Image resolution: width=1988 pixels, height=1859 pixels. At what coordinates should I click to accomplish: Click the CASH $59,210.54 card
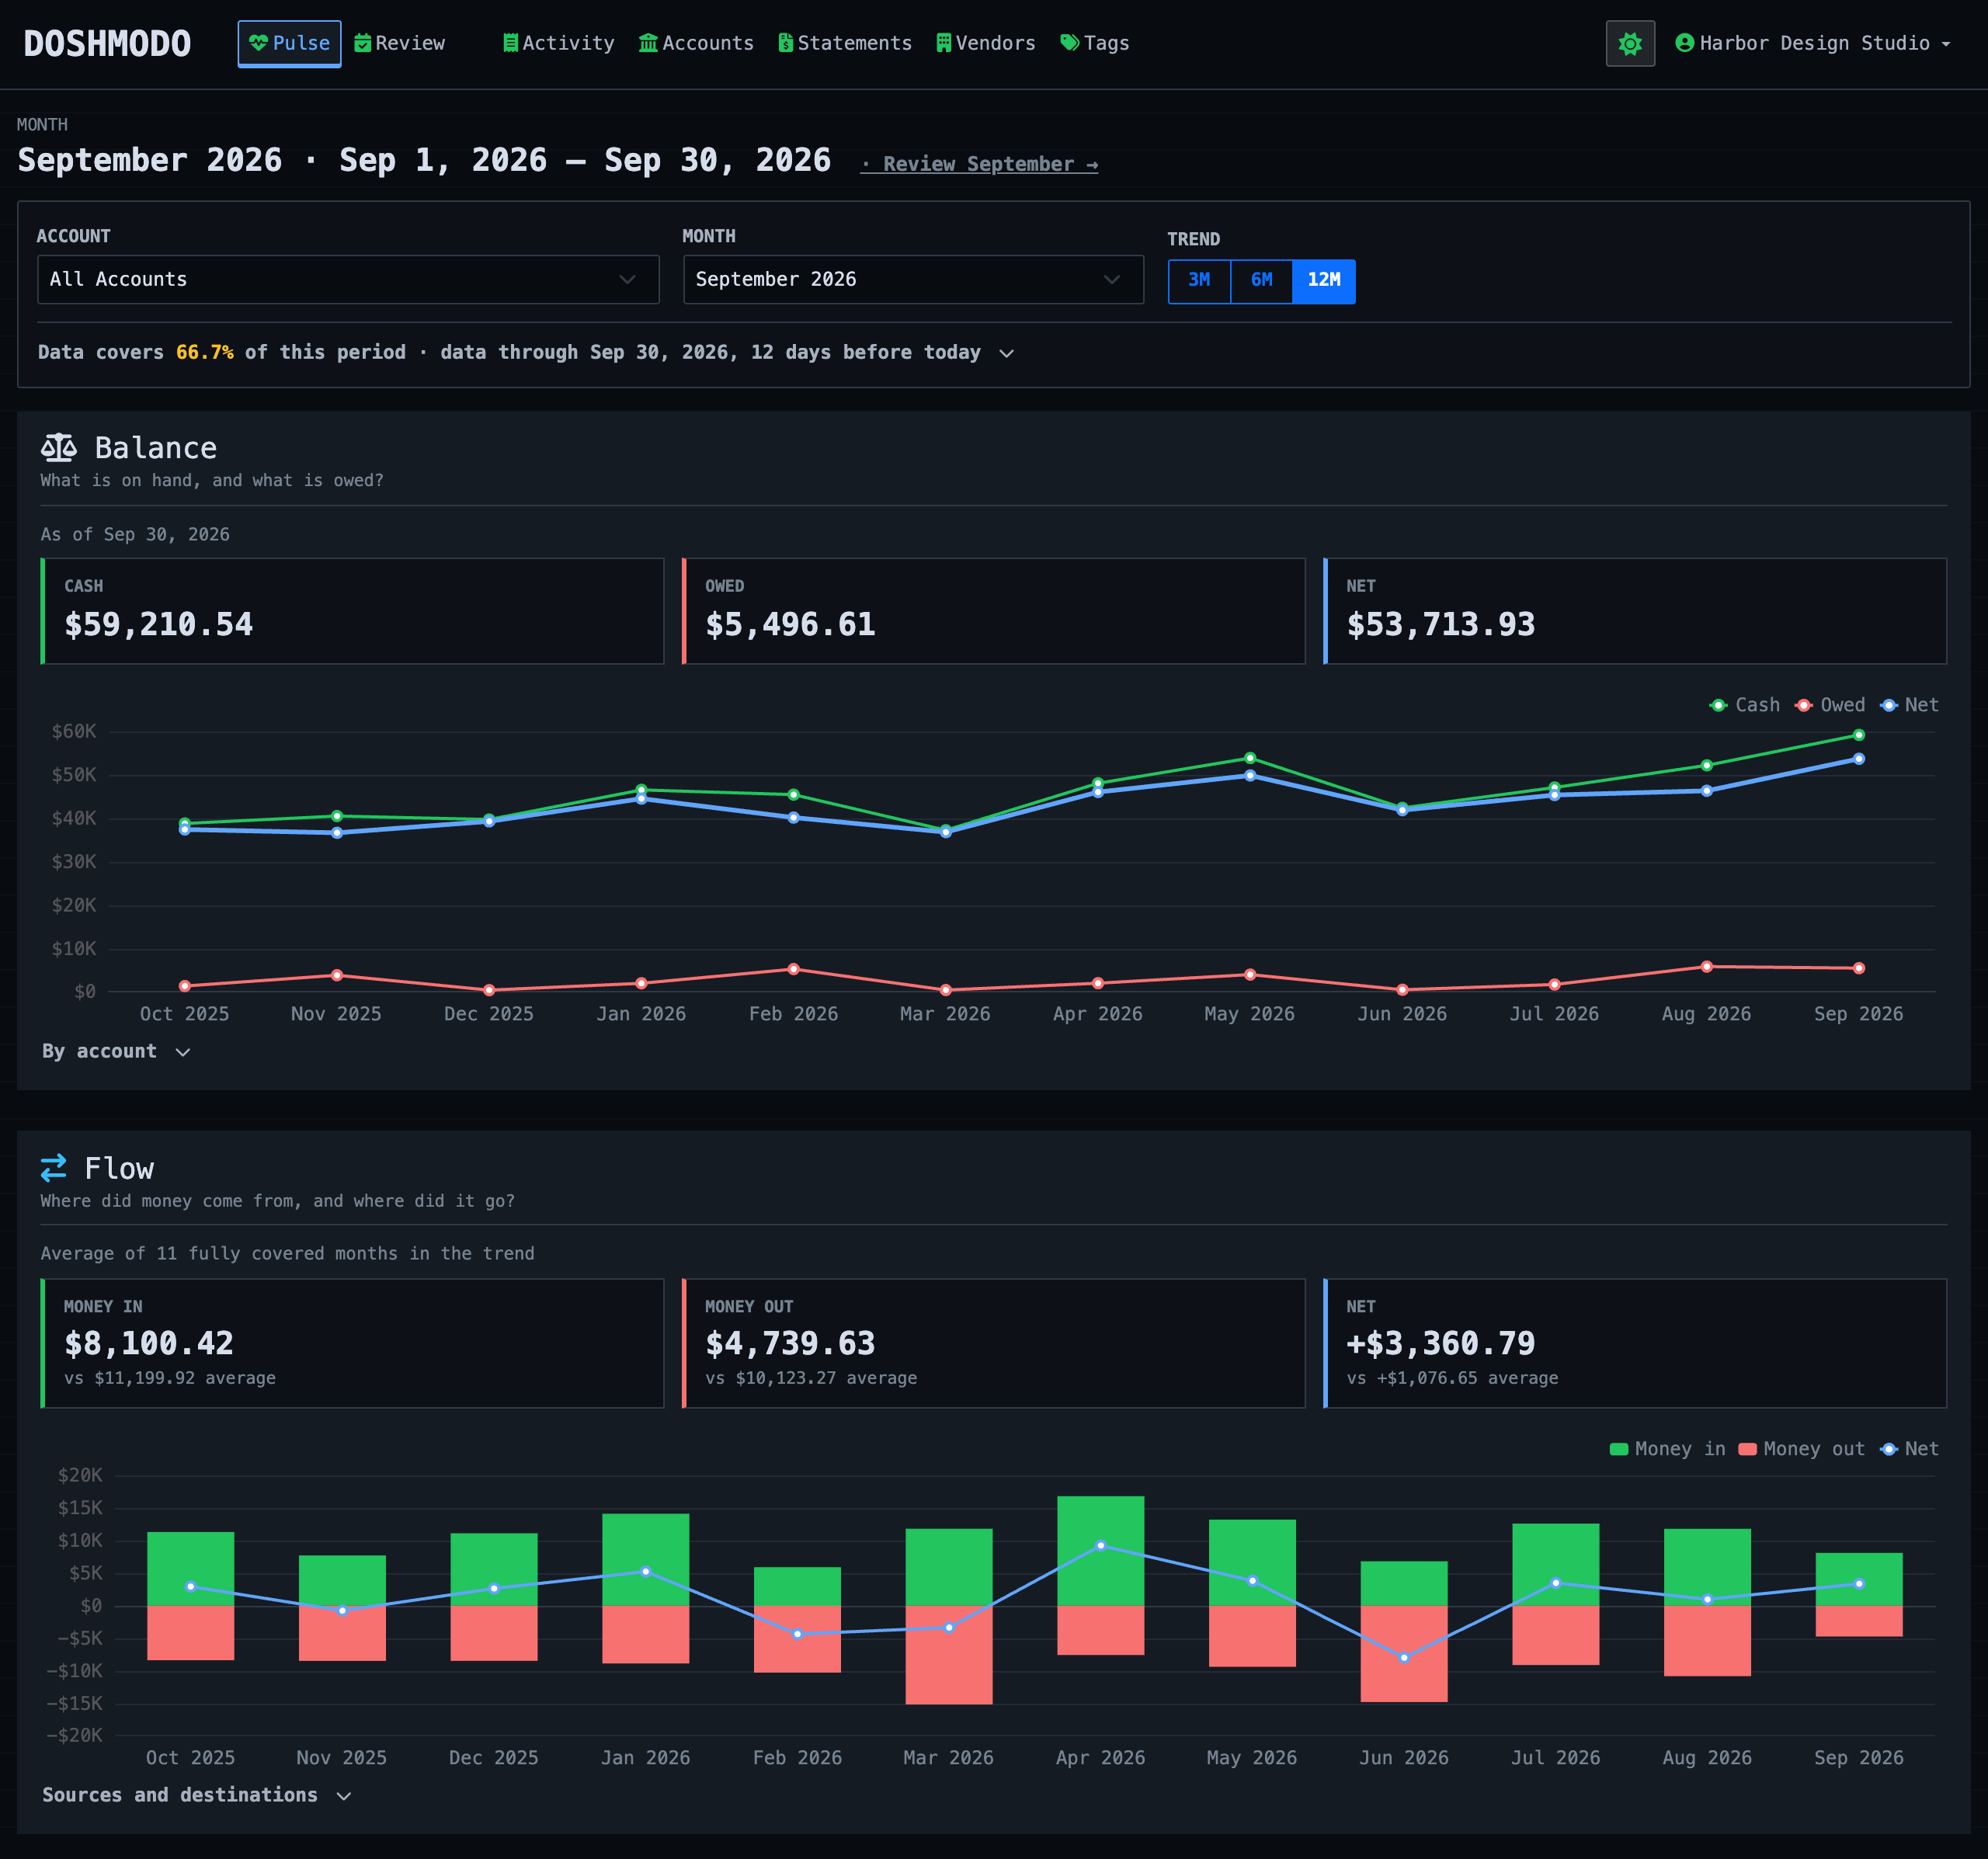coord(352,611)
